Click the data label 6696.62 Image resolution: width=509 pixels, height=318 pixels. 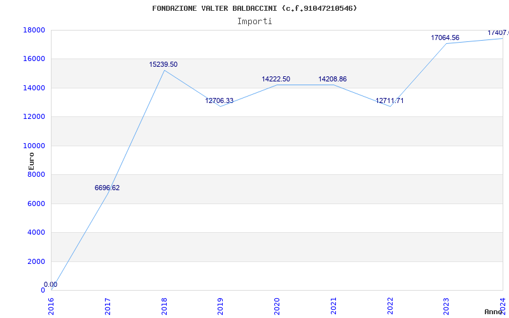107,188
